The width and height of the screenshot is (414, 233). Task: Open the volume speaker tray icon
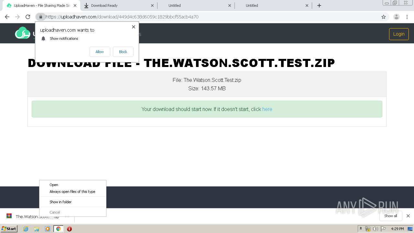(375, 229)
